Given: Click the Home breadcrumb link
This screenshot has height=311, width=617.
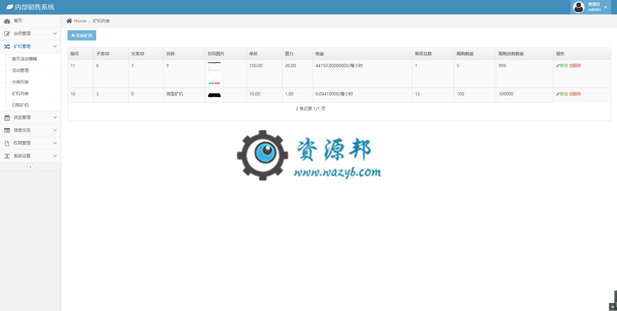Looking at the screenshot, I should coord(80,21).
